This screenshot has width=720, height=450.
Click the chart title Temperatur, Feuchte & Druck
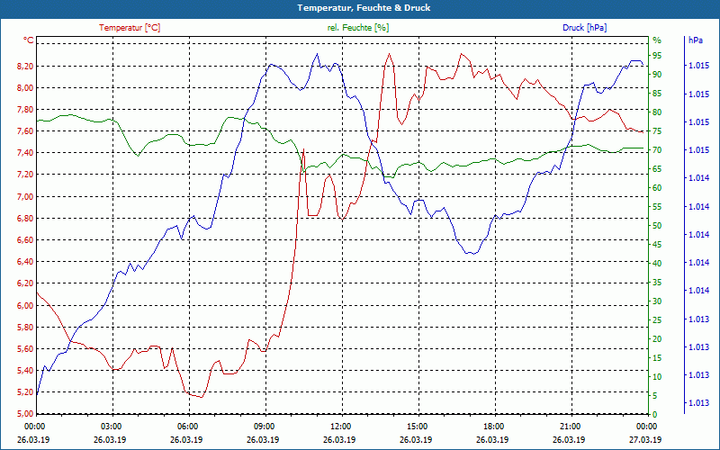pyautogui.click(x=364, y=8)
